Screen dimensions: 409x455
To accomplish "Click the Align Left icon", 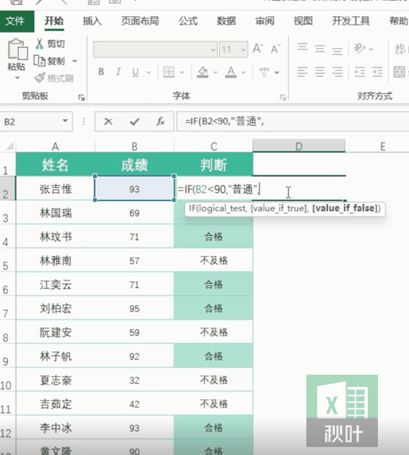I will pos(302,72).
